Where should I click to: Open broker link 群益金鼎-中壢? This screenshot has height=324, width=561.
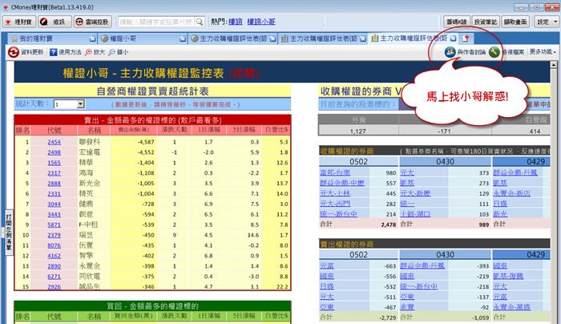pyautogui.click(x=342, y=183)
